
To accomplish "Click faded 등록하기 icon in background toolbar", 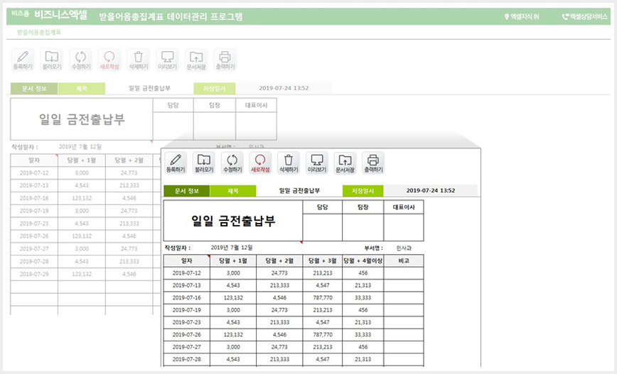I will coord(23,60).
